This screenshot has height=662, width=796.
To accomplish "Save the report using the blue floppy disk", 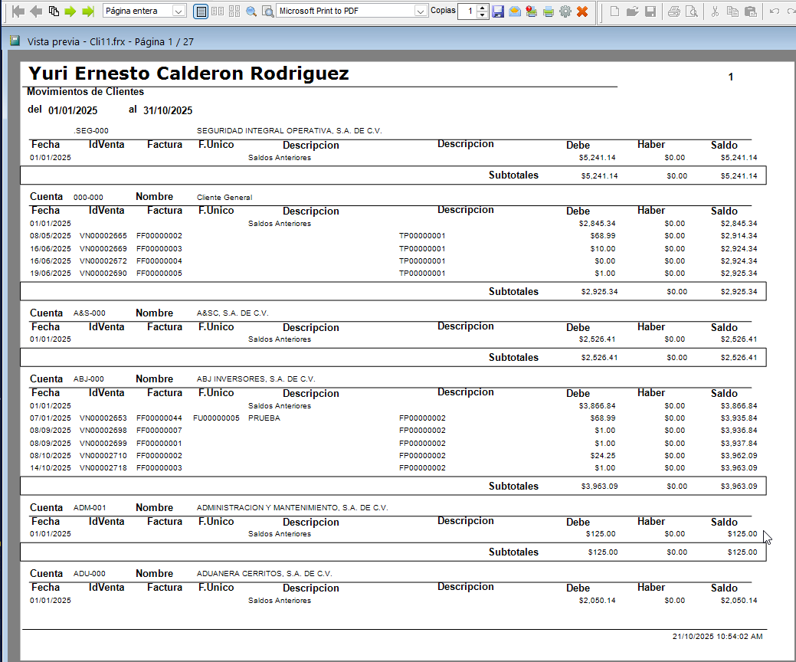I will point(498,11).
